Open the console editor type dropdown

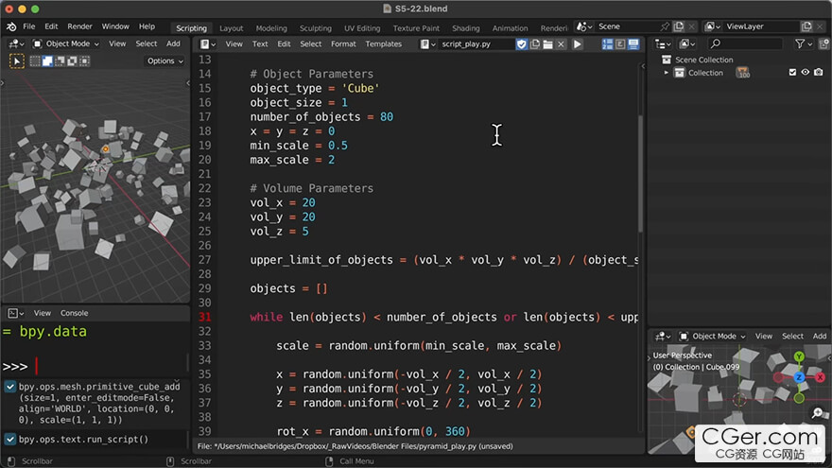pyautogui.click(x=16, y=314)
